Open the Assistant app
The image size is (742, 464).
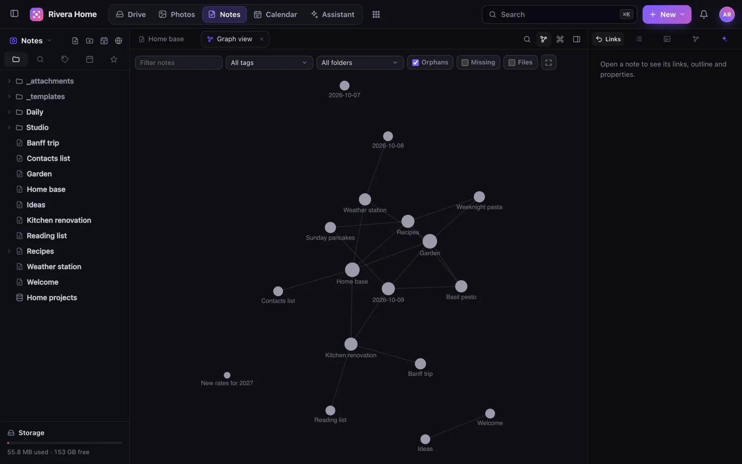(x=333, y=15)
